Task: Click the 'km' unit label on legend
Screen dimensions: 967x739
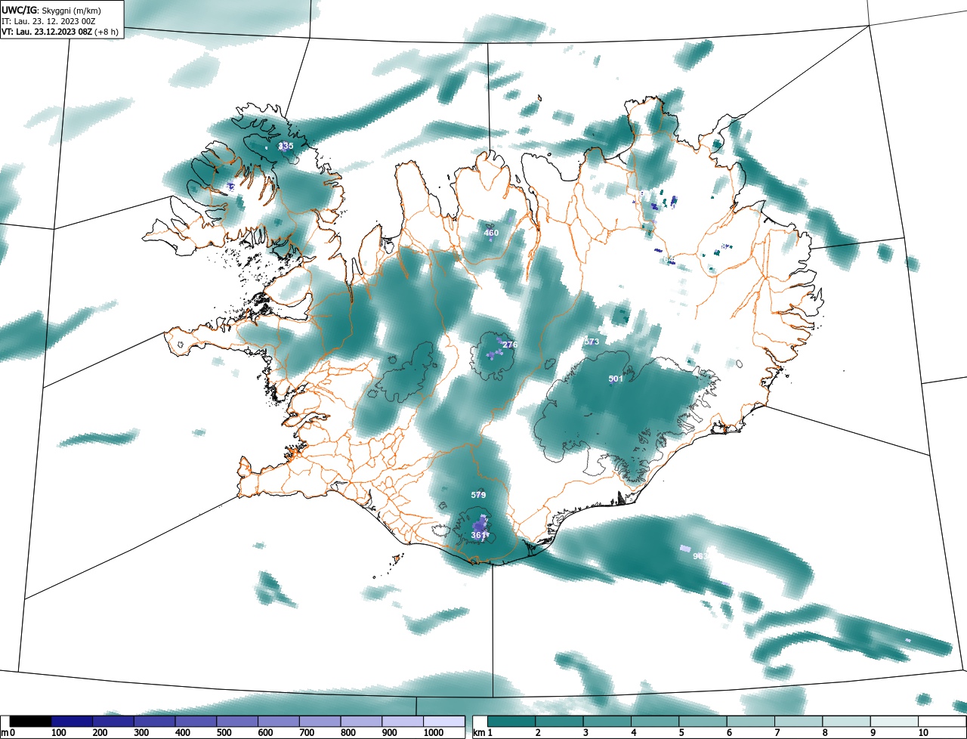Action: point(478,733)
